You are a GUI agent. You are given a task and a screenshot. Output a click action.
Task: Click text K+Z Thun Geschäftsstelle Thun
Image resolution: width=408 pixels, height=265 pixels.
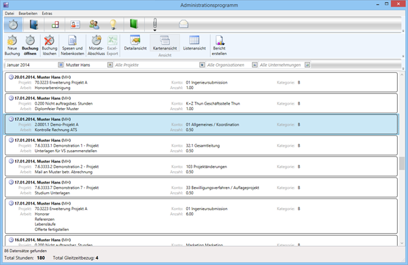[213, 103]
